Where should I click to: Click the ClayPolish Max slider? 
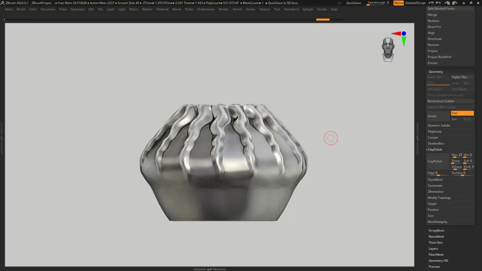pos(457,155)
